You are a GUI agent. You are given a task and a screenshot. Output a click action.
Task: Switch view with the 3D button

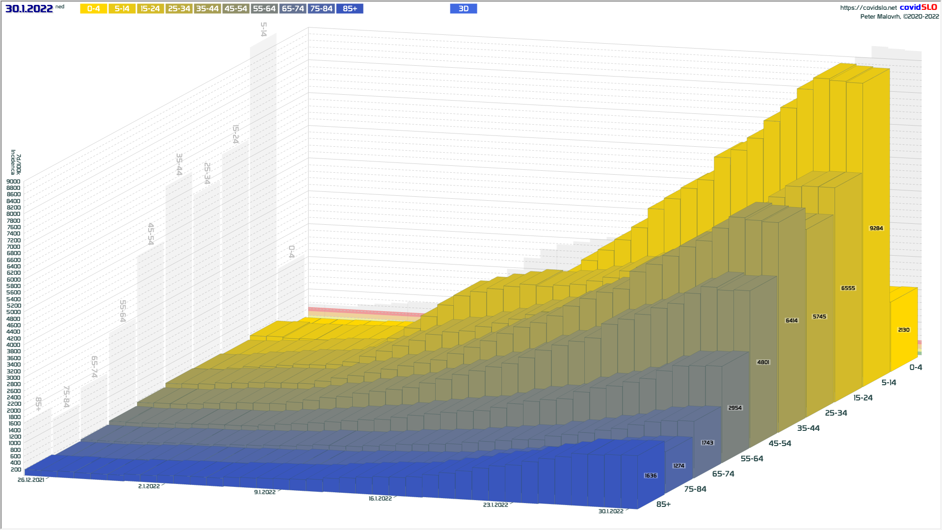click(463, 9)
